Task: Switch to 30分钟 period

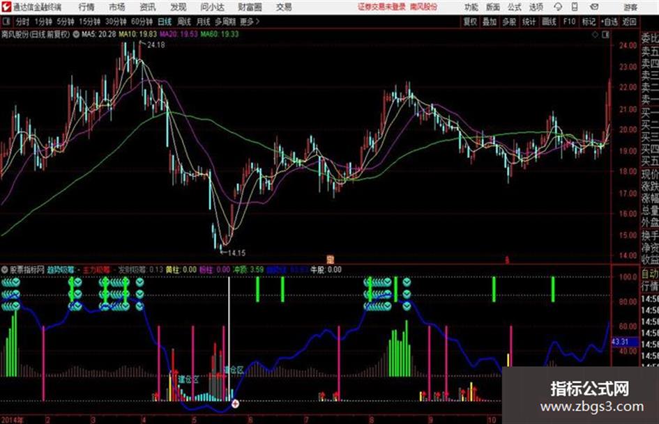Action: pyautogui.click(x=116, y=22)
